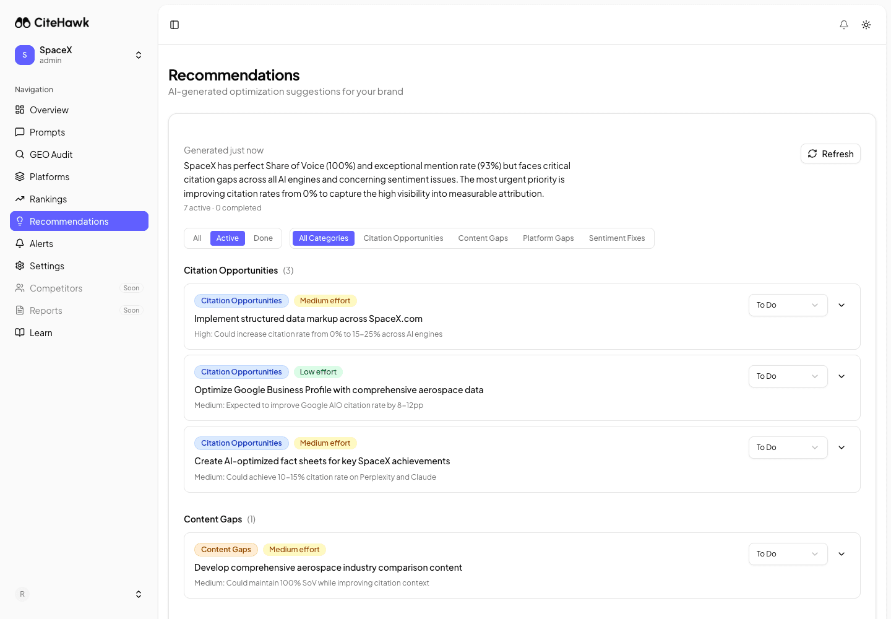The image size is (891, 619).
Task: Click the SpaceX workspace avatar
Action: (x=25, y=55)
